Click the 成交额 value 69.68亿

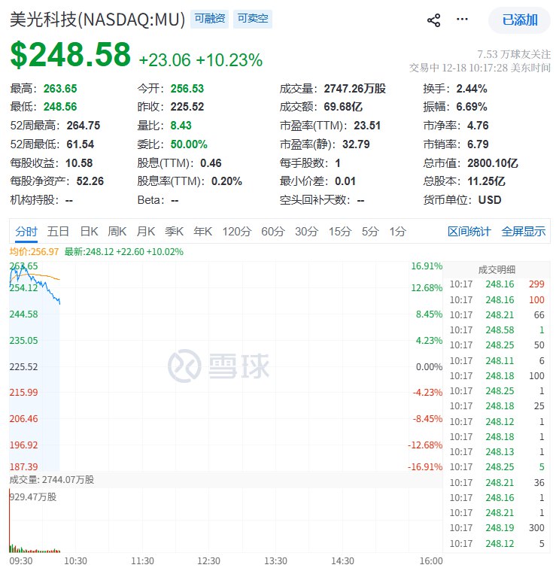(x=343, y=107)
